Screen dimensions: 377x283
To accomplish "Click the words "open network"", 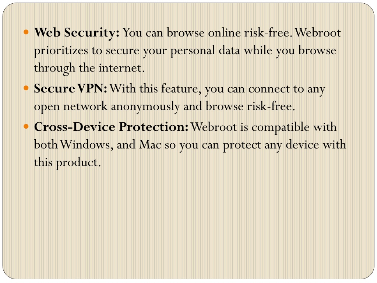I will [x=71, y=106].
